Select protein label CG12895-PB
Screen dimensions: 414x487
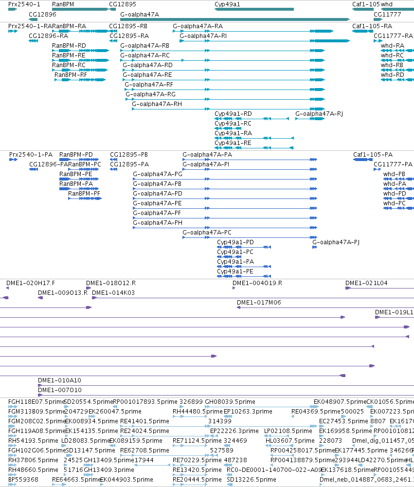129,155
